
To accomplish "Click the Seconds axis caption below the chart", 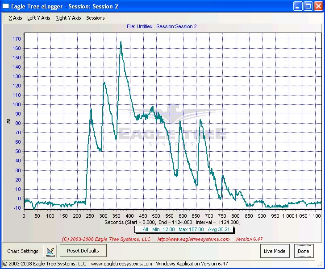I will (172, 222).
